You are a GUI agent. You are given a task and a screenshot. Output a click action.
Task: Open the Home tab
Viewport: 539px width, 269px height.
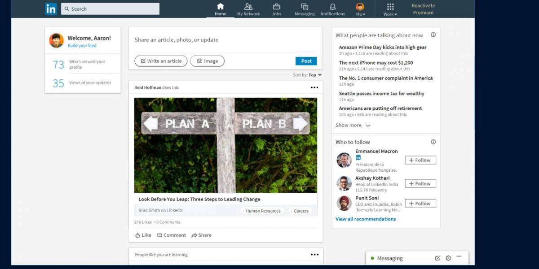pos(220,9)
